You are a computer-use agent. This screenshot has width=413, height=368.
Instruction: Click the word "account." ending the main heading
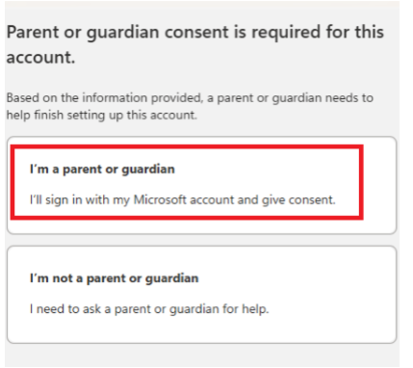[40, 58]
